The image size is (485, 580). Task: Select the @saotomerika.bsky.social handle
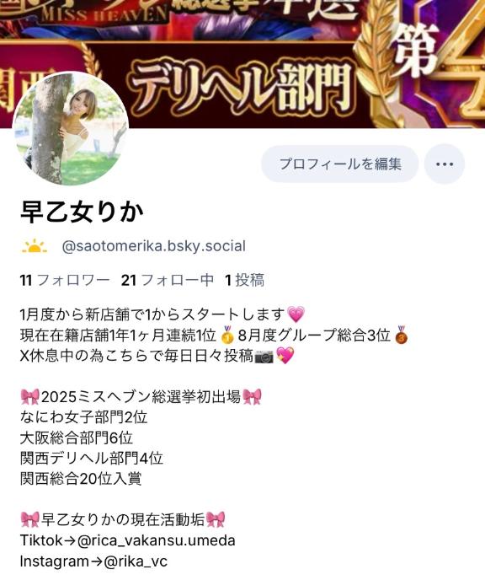point(153,246)
